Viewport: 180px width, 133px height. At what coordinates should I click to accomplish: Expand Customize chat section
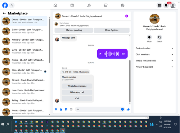point(154,48)
